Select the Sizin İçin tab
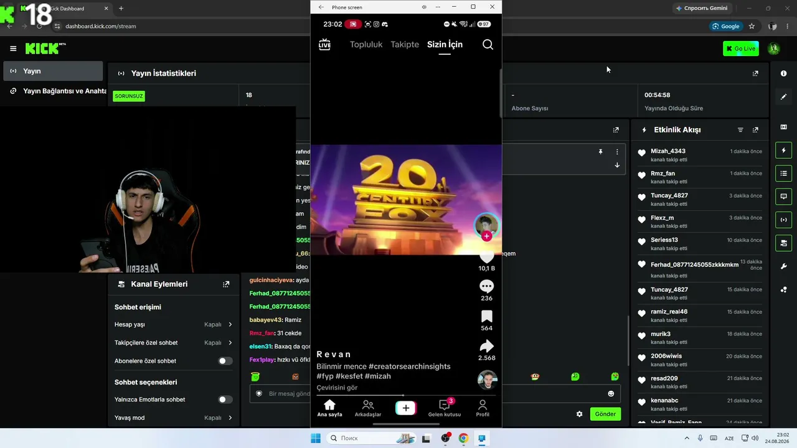797x448 pixels. [x=445, y=44]
